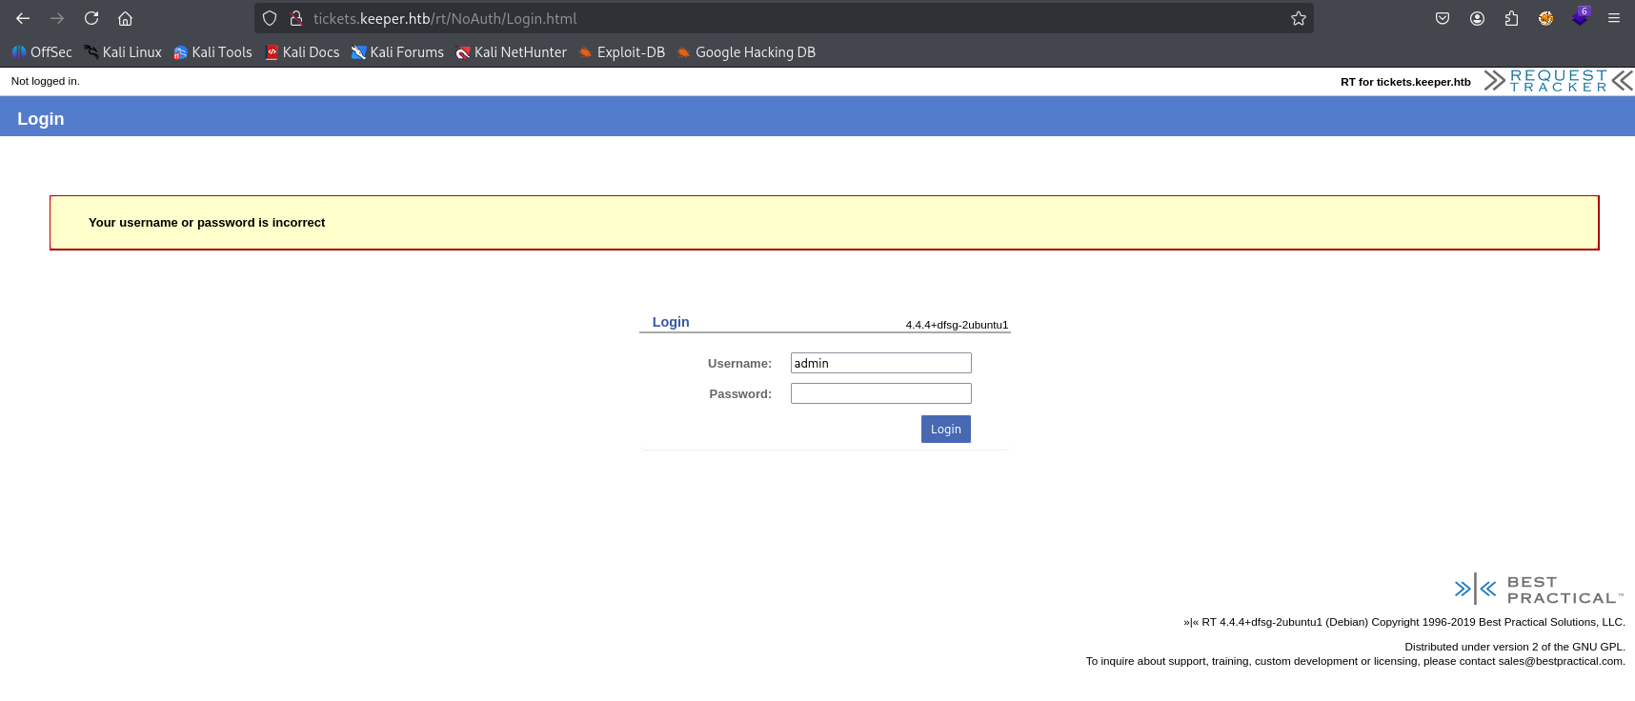Click the Request Tracker logo

click(x=1558, y=81)
